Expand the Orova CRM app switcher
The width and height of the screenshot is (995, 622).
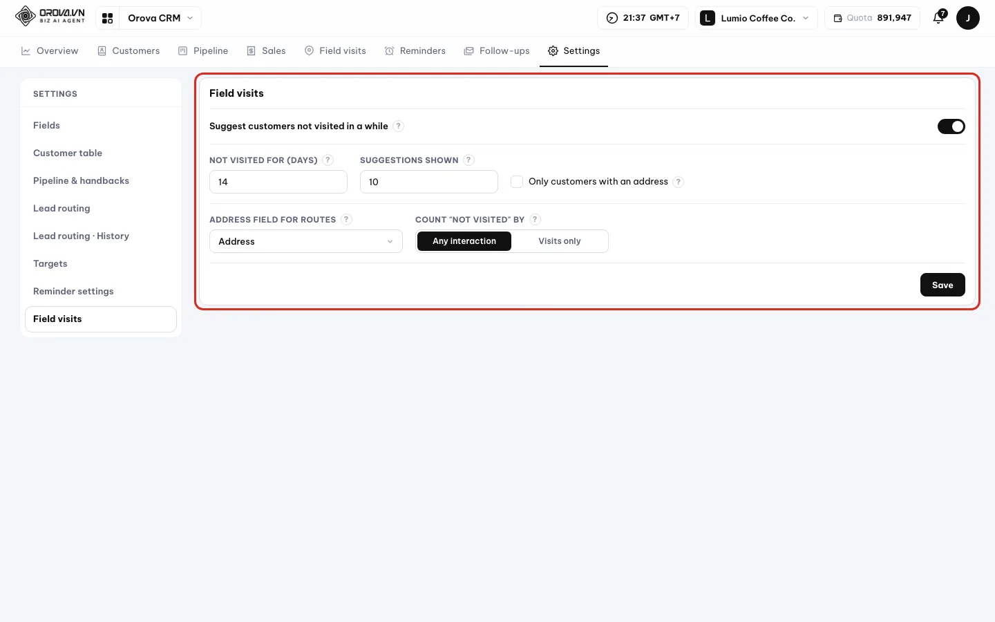coord(160,18)
